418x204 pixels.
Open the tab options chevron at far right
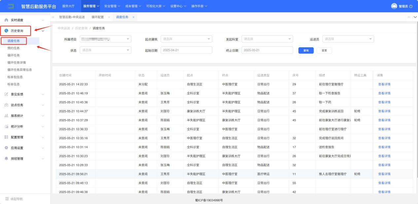pyautogui.click(x=415, y=17)
